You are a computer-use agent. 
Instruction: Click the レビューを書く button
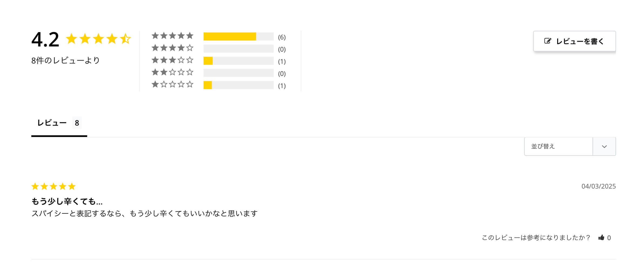pyautogui.click(x=574, y=41)
